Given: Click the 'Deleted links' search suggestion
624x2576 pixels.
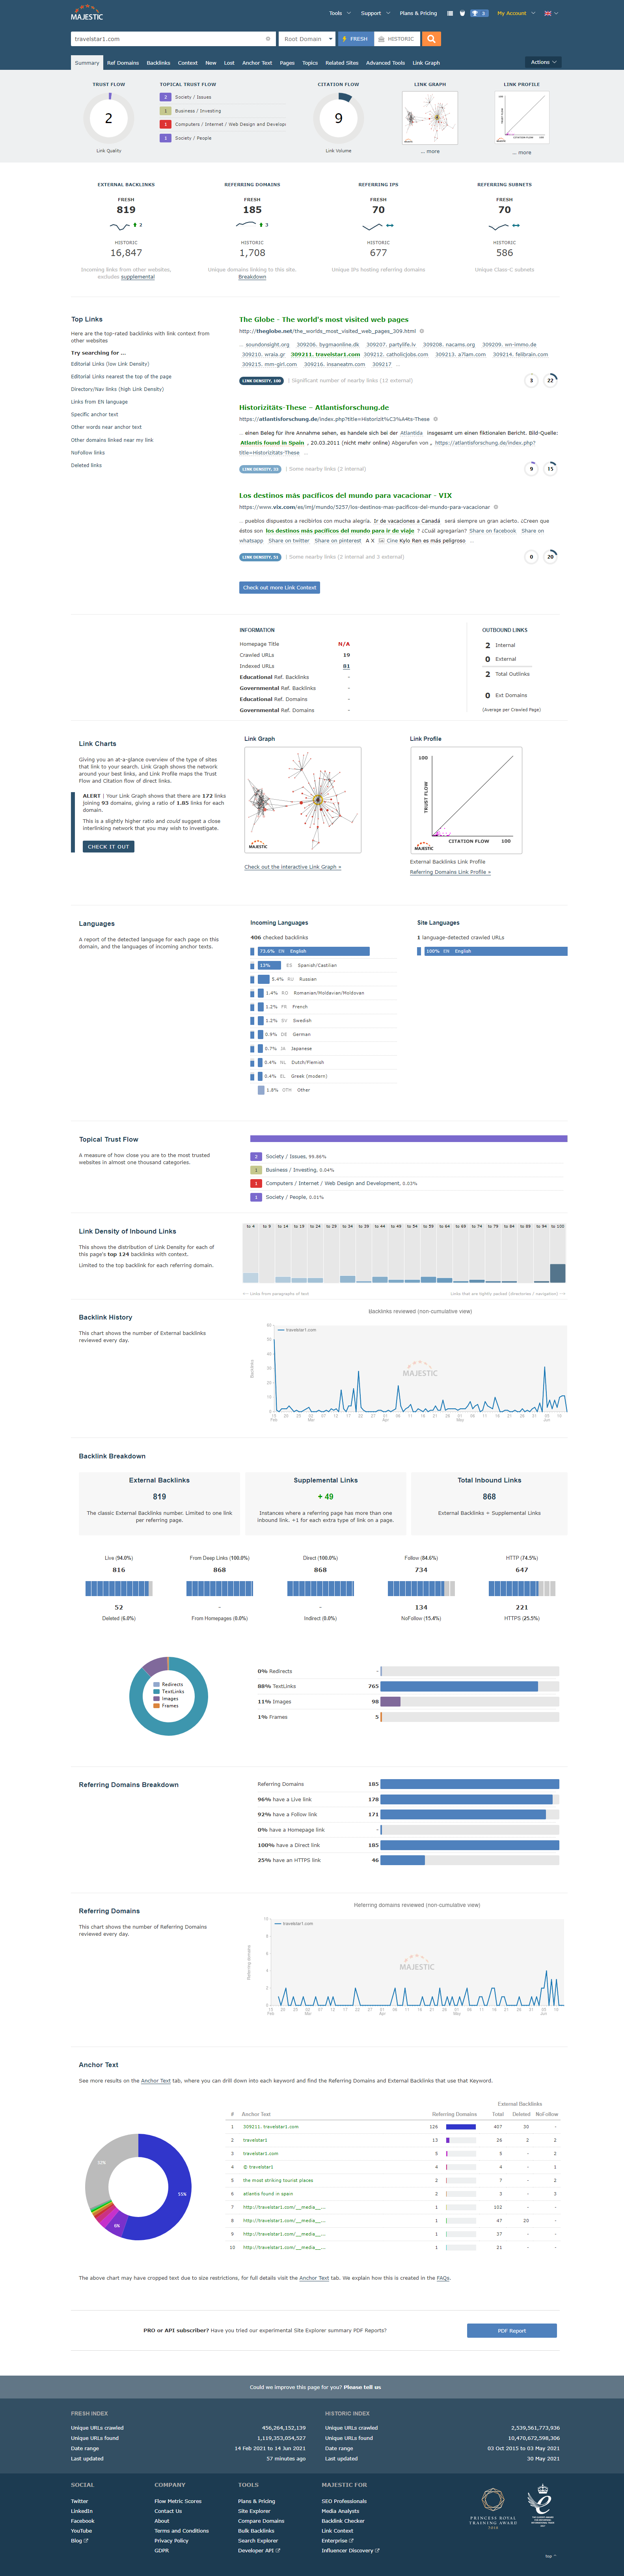Looking at the screenshot, I should point(86,465).
